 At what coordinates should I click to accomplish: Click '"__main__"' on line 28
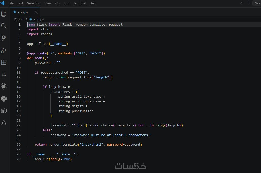[x=66, y=154]
